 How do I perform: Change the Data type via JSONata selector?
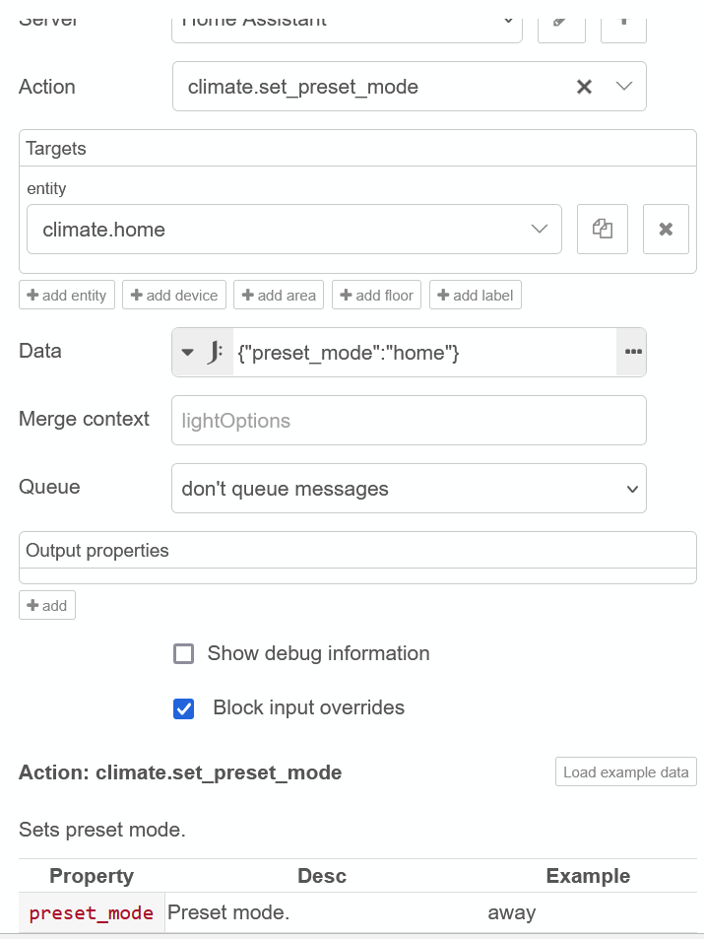pyautogui.click(x=203, y=352)
